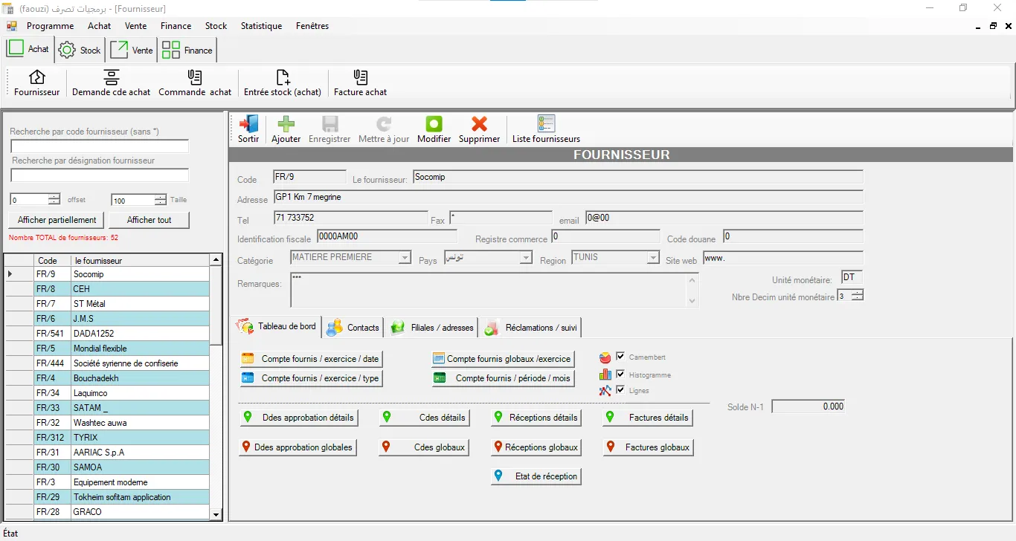Screen dimensions: 1016x541
Task: Click the Sortir exit door icon
Action: coord(248,123)
